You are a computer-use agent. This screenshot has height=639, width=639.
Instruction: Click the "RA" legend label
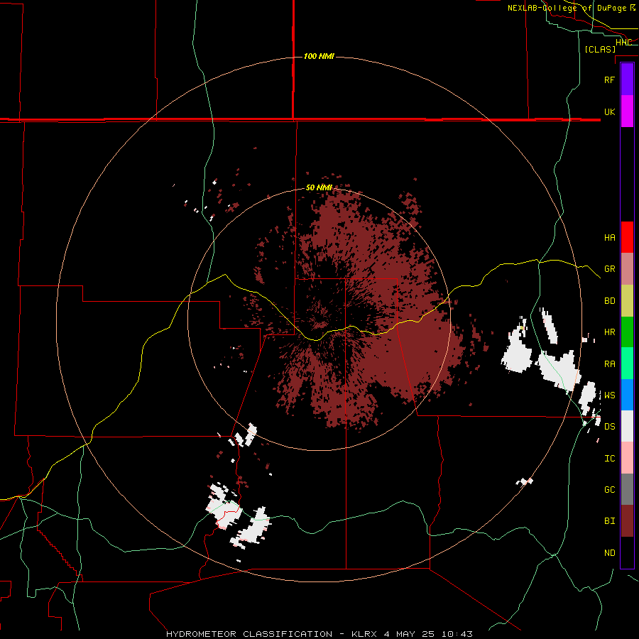tap(609, 364)
